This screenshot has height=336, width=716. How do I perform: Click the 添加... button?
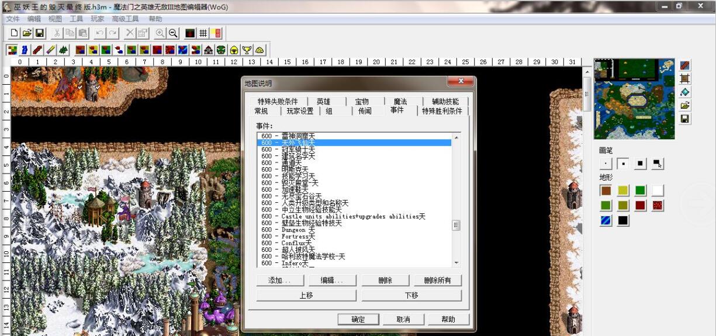coord(279,280)
